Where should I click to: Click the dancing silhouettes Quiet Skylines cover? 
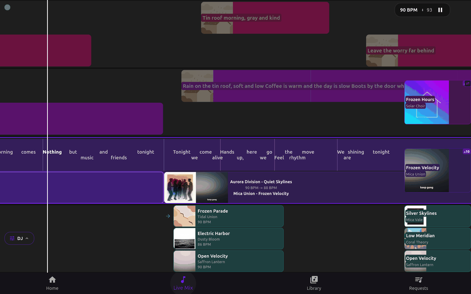(180, 187)
